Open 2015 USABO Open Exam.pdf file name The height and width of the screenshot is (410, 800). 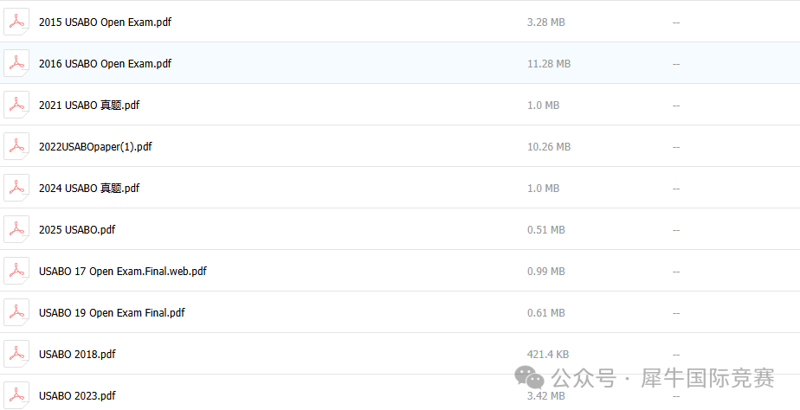[x=105, y=22]
